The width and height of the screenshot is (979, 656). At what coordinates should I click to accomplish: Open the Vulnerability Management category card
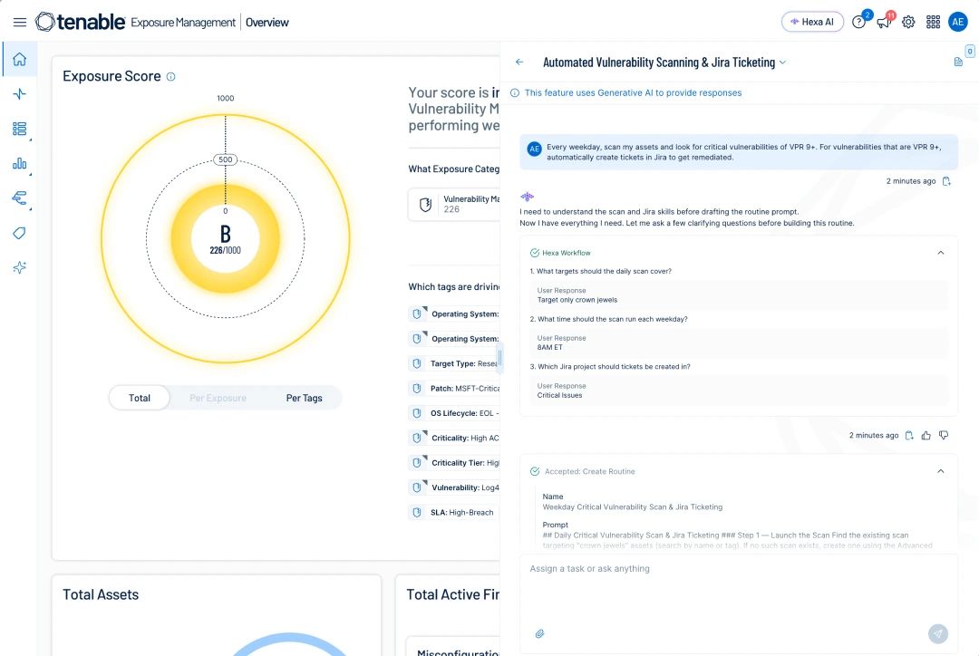[x=454, y=204]
